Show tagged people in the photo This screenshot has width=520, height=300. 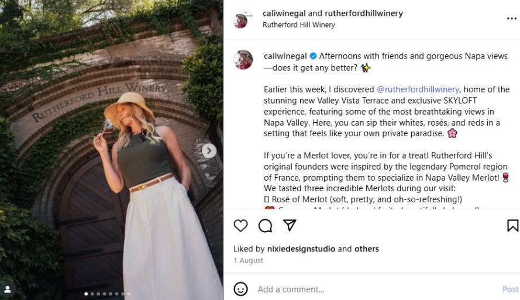[x=7, y=289]
